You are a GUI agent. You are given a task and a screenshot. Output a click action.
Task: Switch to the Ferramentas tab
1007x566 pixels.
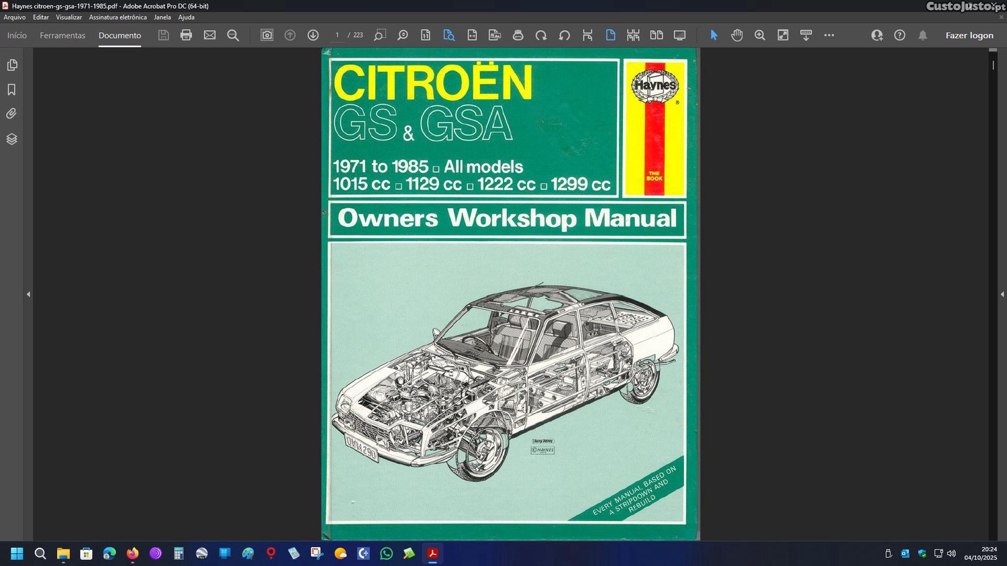pos(62,36)
